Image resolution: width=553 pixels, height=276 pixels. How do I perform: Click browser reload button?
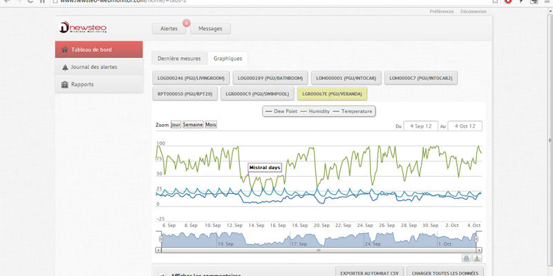(x=30, y=1)
